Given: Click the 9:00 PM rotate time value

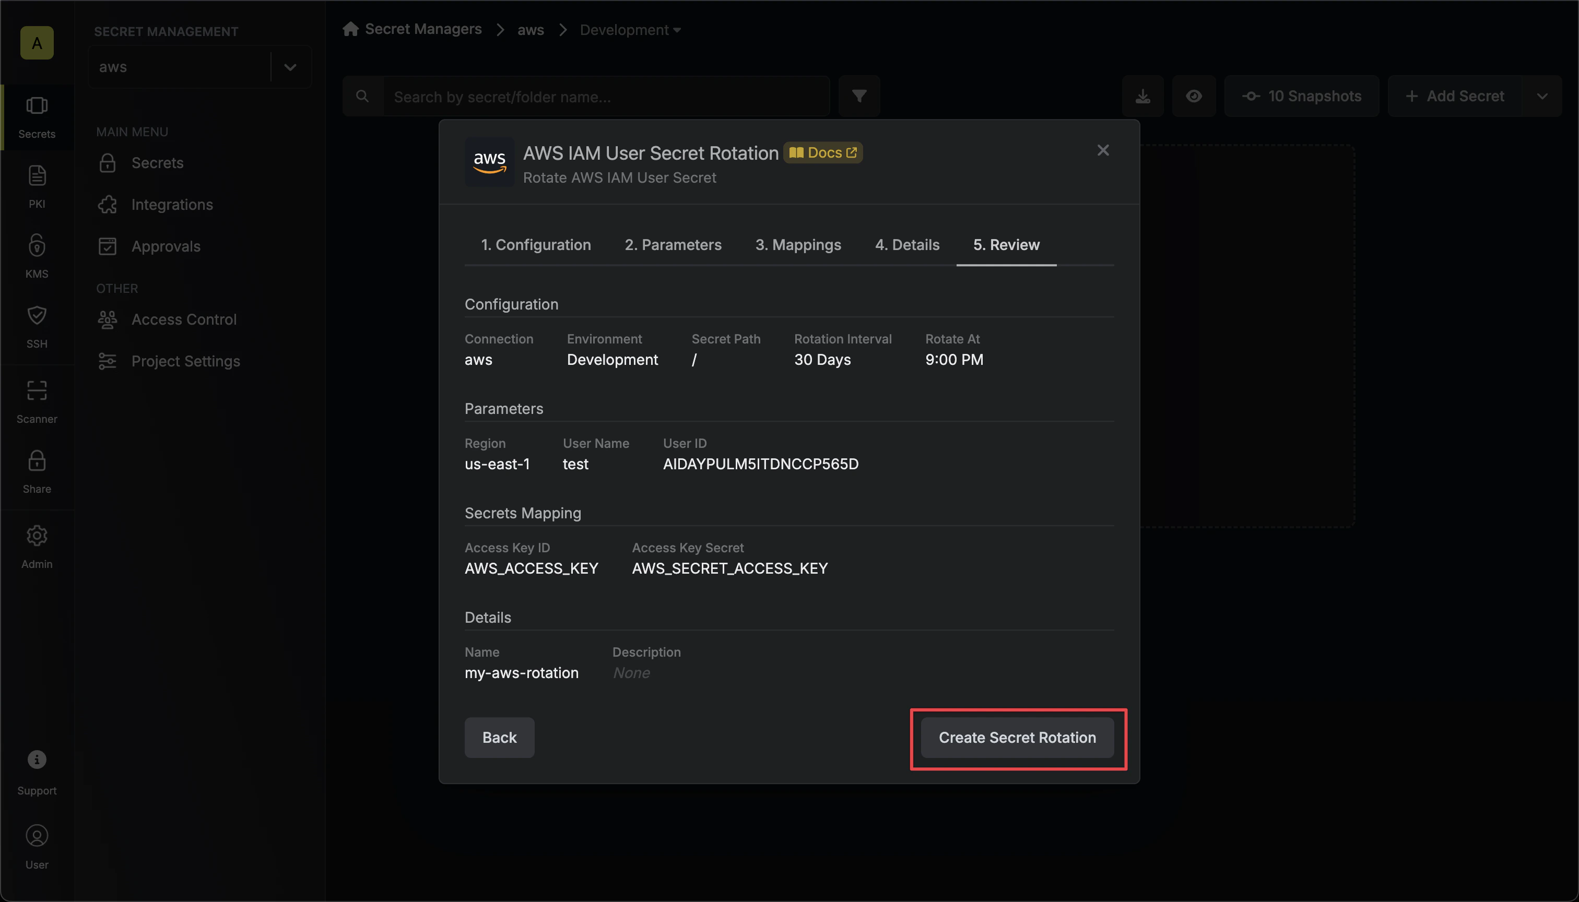Looking at the screenshot, I should pyautogui.click(x=954, y=359).
